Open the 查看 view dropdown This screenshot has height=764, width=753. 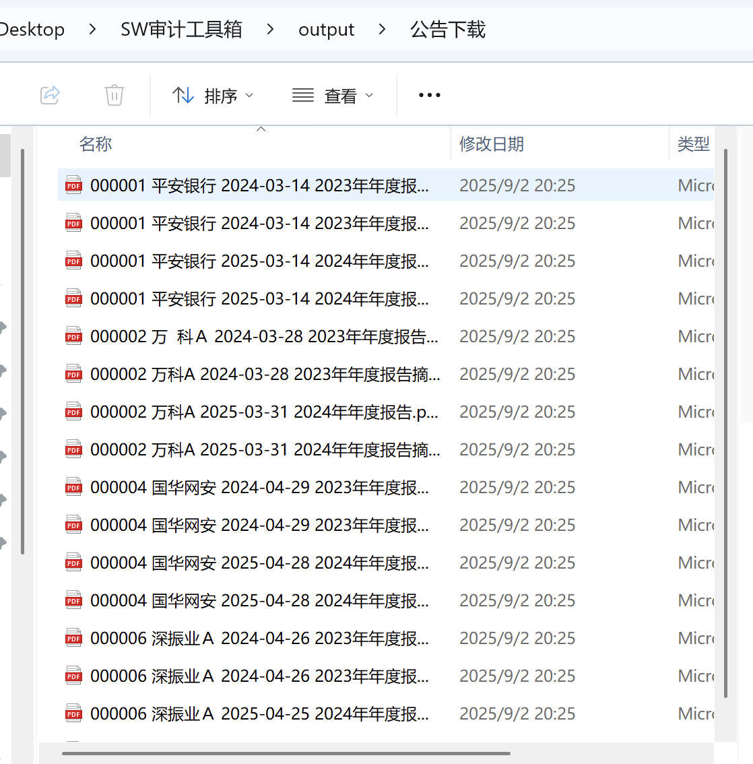click(x=333, y=96)
